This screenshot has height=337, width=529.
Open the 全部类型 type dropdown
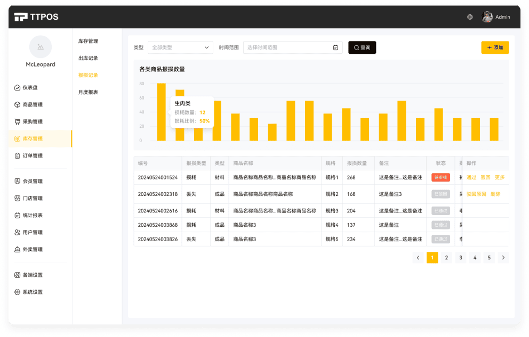180,47
